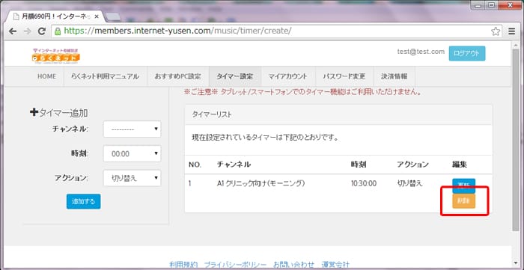524x270 pixels.
Task: Click the ログアウト button
Action: (467, 53)
